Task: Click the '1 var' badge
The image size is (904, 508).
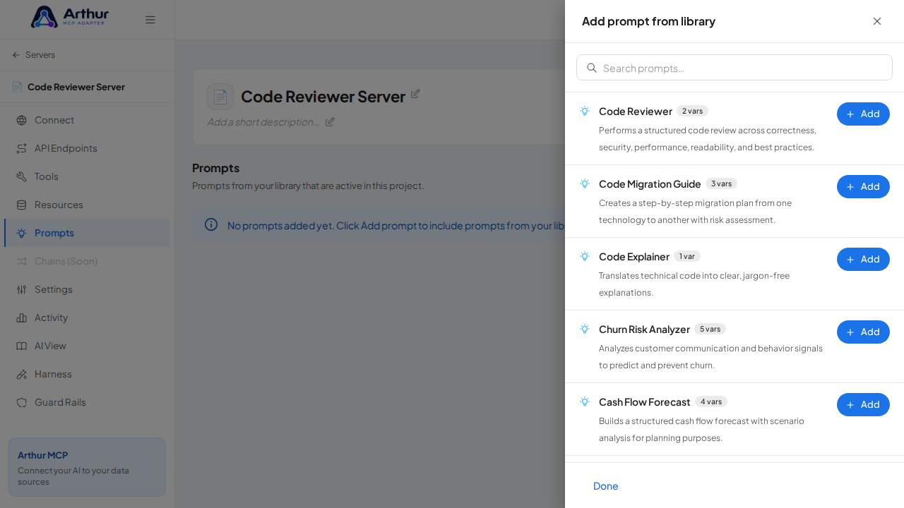Action: pos(687,256)
